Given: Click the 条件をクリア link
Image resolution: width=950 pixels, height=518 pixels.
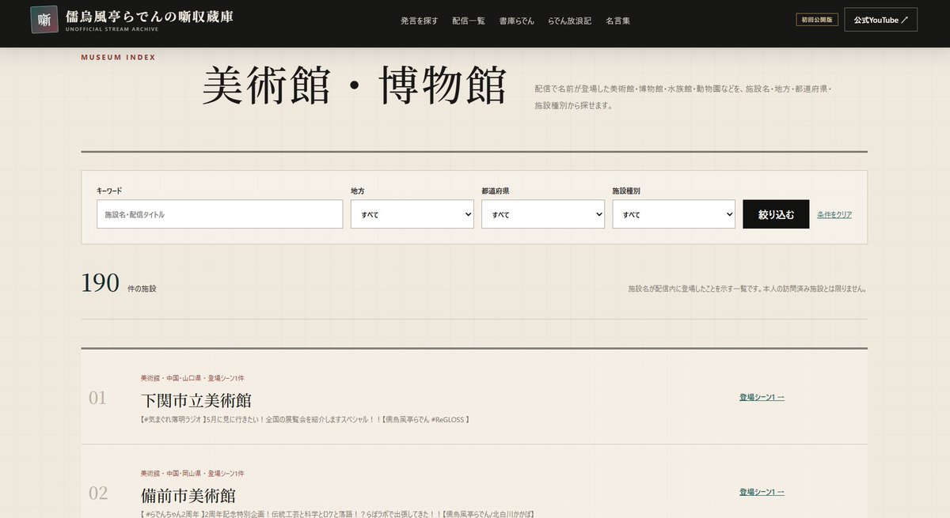Looking at the screenshot, I should 834,214.
